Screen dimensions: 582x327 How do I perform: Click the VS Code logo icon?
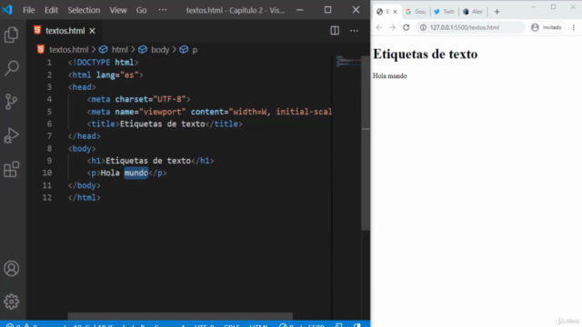tap(7, 10)
